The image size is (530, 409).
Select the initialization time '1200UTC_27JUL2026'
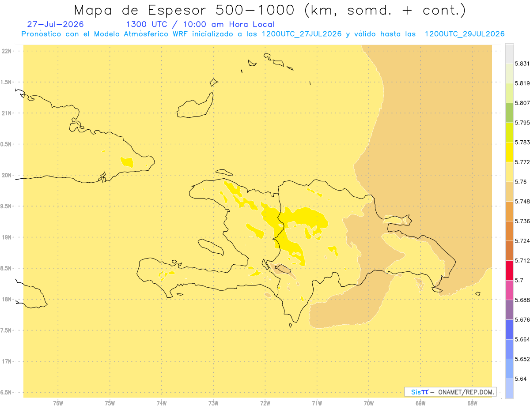coord(302,34)
